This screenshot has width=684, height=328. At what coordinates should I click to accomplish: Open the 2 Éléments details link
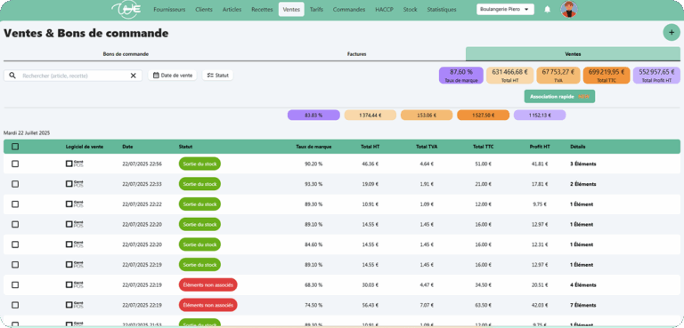coord(583,184)
